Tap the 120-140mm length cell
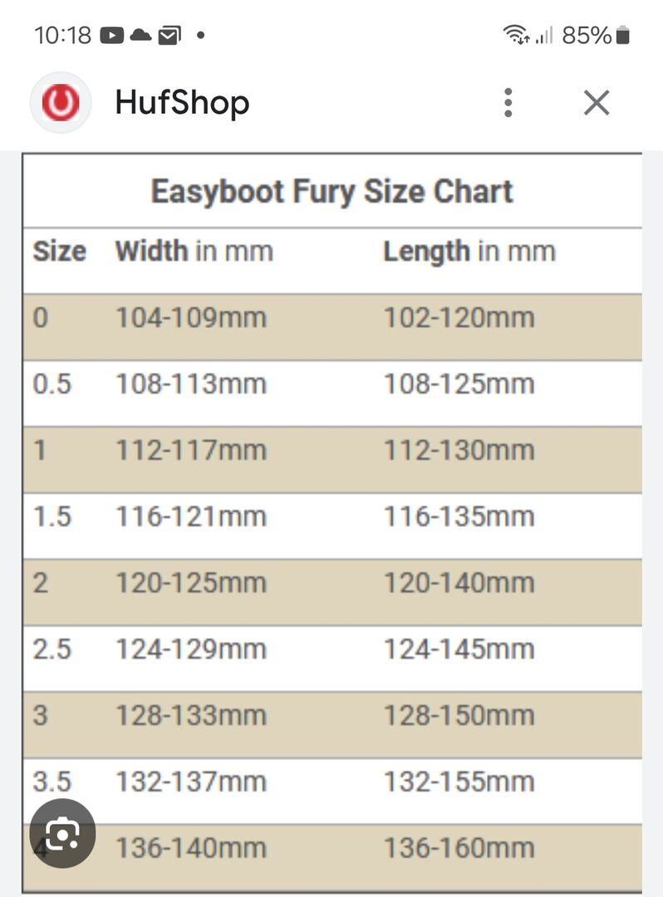This screenshot has height=897, width=663. 459,582
